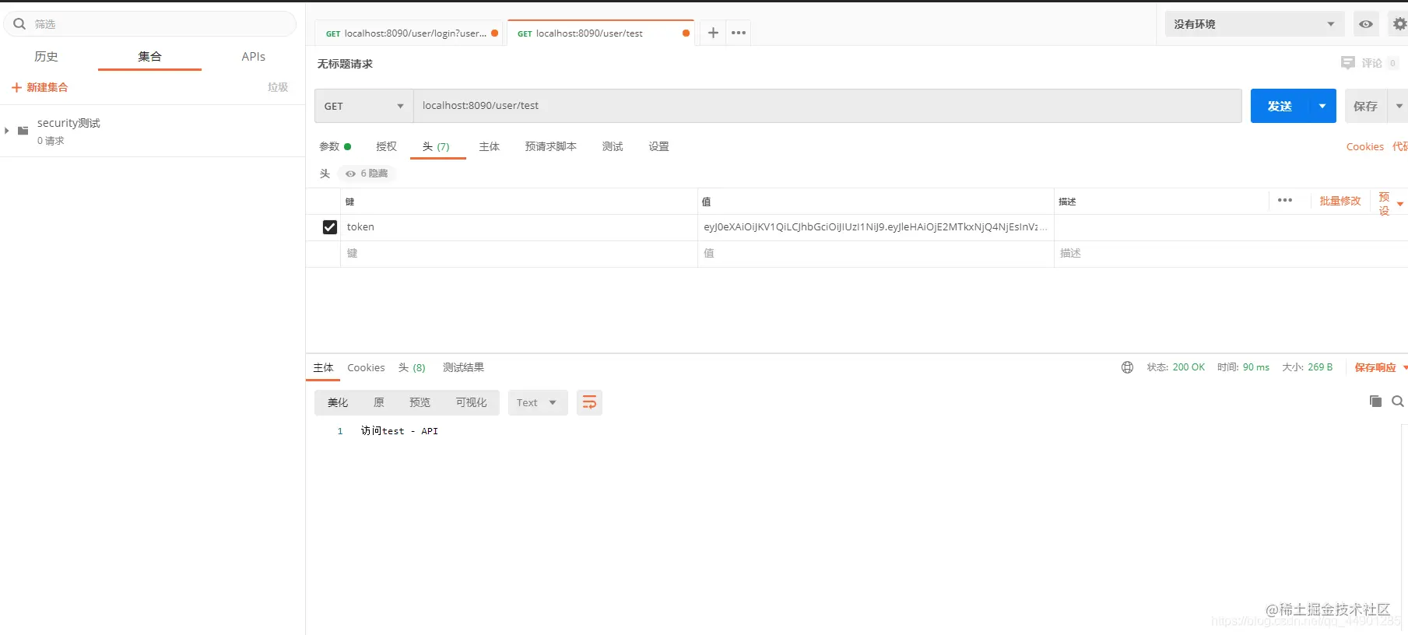
Task: Open the request 测试 tab
Action: 613,146
